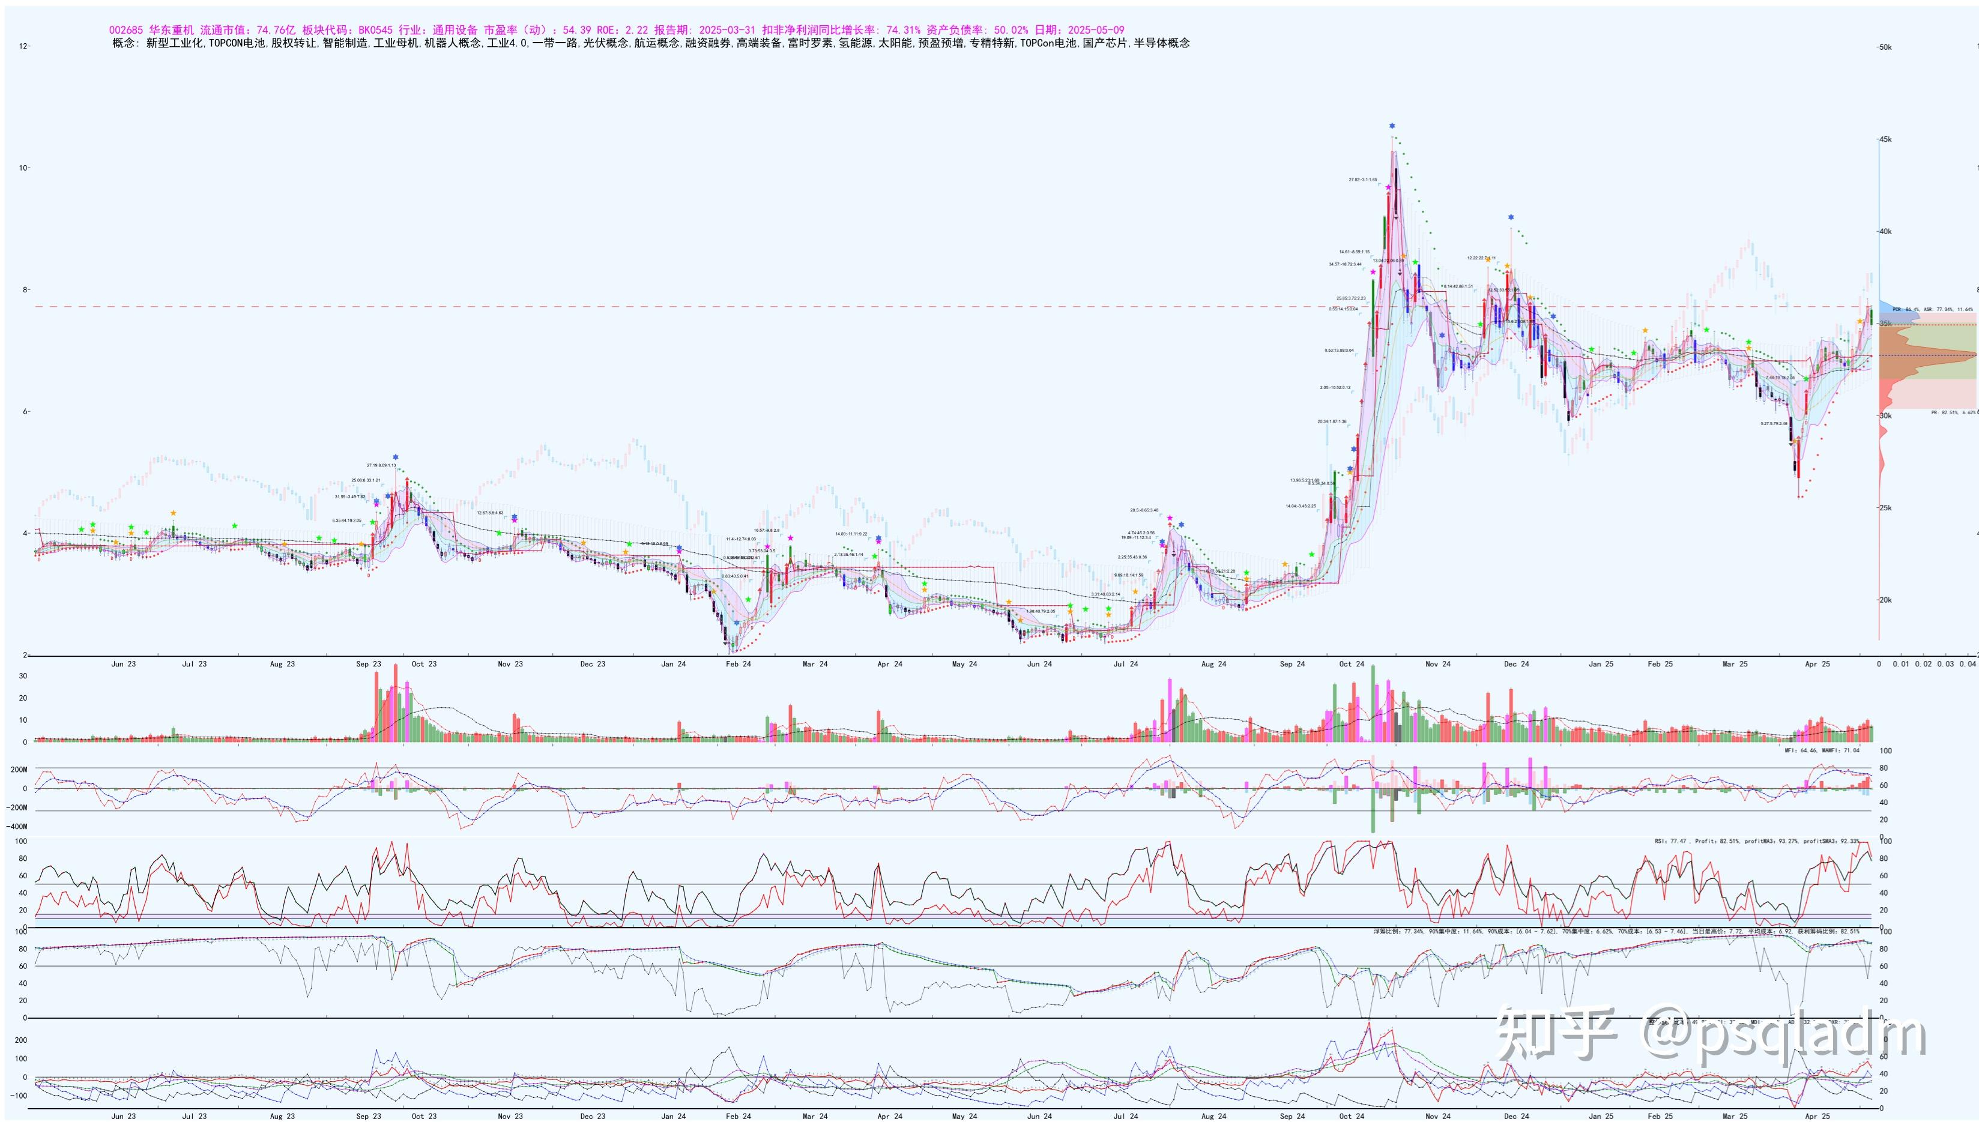The width and height of the screenshot is (1979, 1122).
Task: Click the blue star above the October 2024 price peak
Action: tap(1392, 125)
